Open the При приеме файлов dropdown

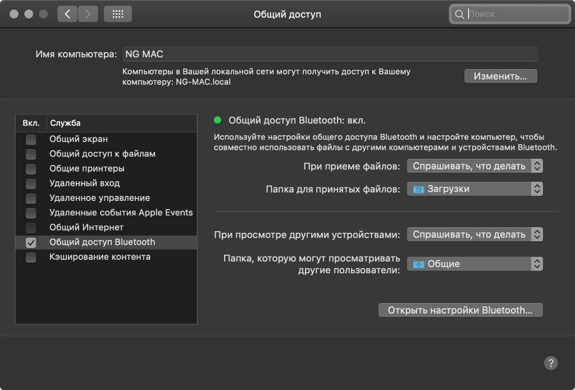tap(474, 166)
